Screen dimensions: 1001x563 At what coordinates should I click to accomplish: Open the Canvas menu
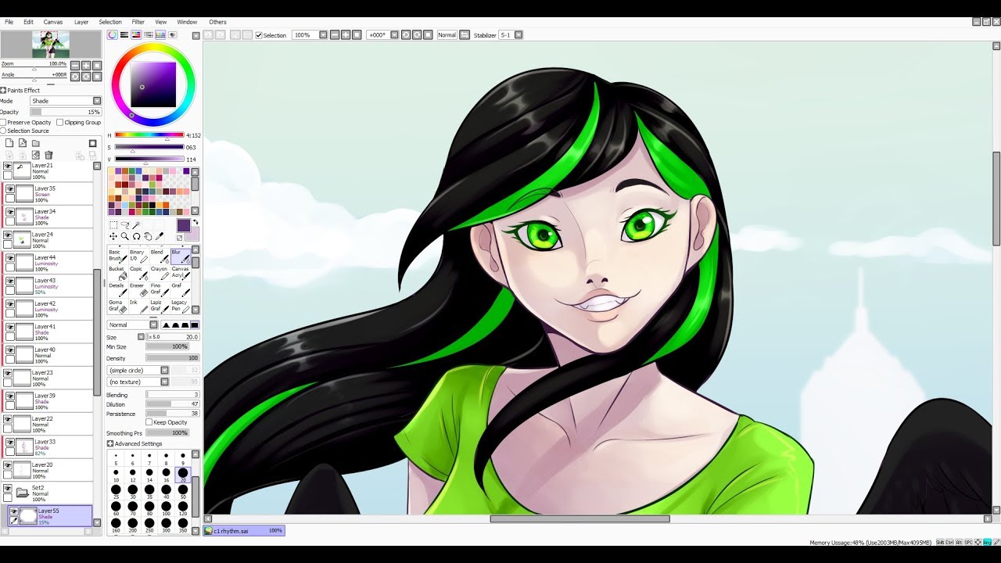click(53, 22)
